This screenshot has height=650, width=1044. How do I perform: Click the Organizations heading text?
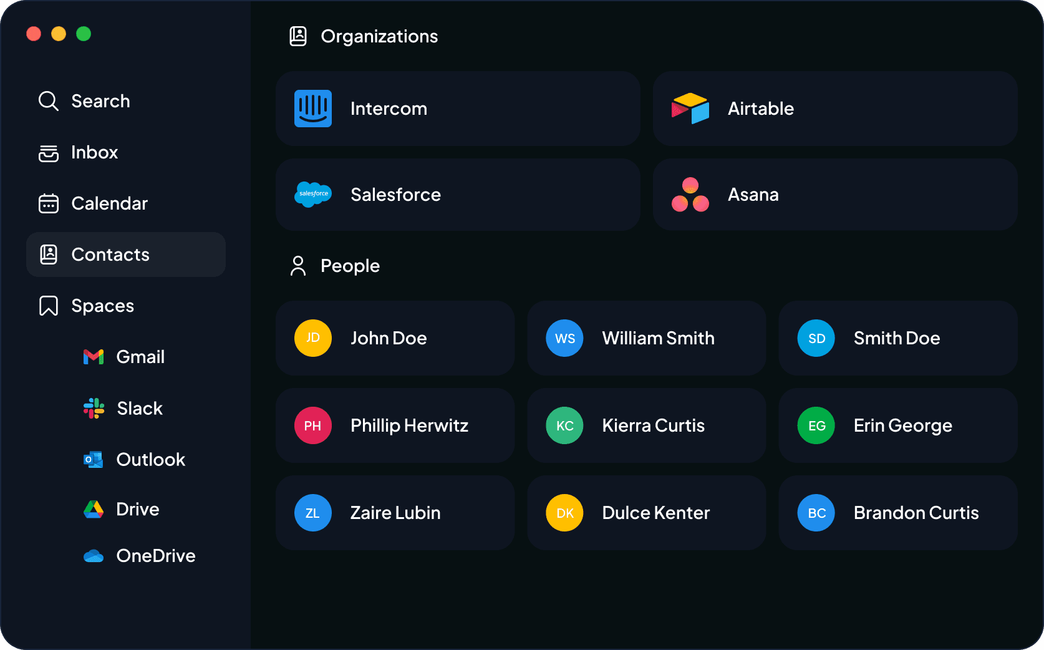[x=379, y=37]
